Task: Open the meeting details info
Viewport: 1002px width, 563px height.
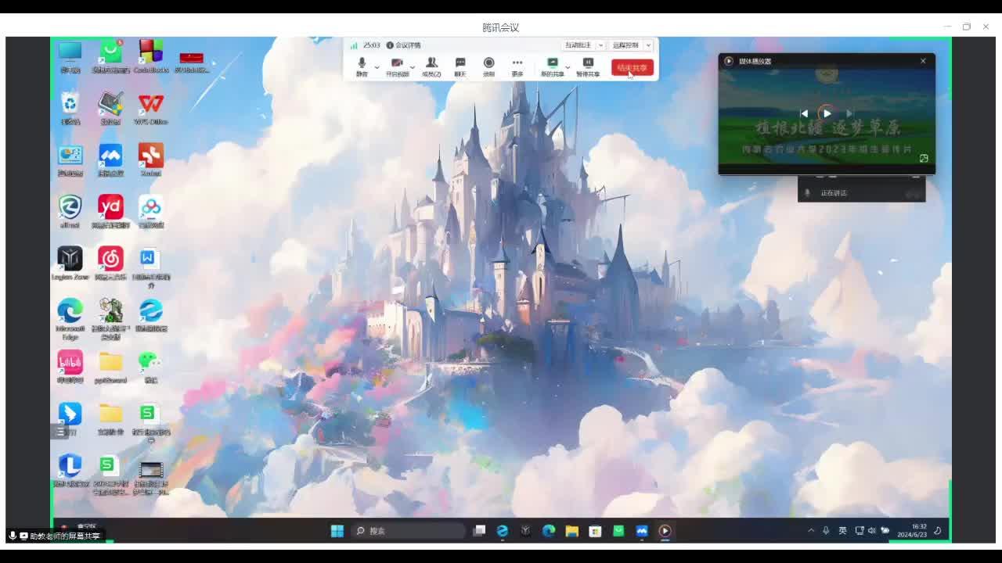Action: pyautogui.click(x=403, y=45)
